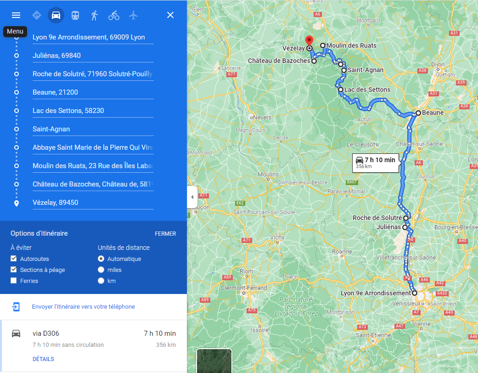The width and height of the screenshot is (478, 373).
Task: Open the hamburger Menu icon
Action: pos(16,15)
